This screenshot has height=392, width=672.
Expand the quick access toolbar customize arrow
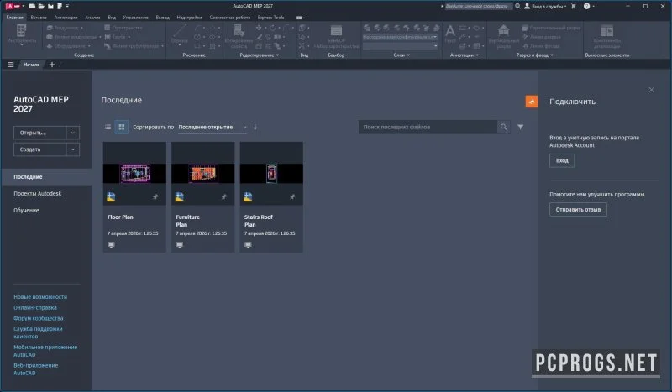tap(67, 6)
